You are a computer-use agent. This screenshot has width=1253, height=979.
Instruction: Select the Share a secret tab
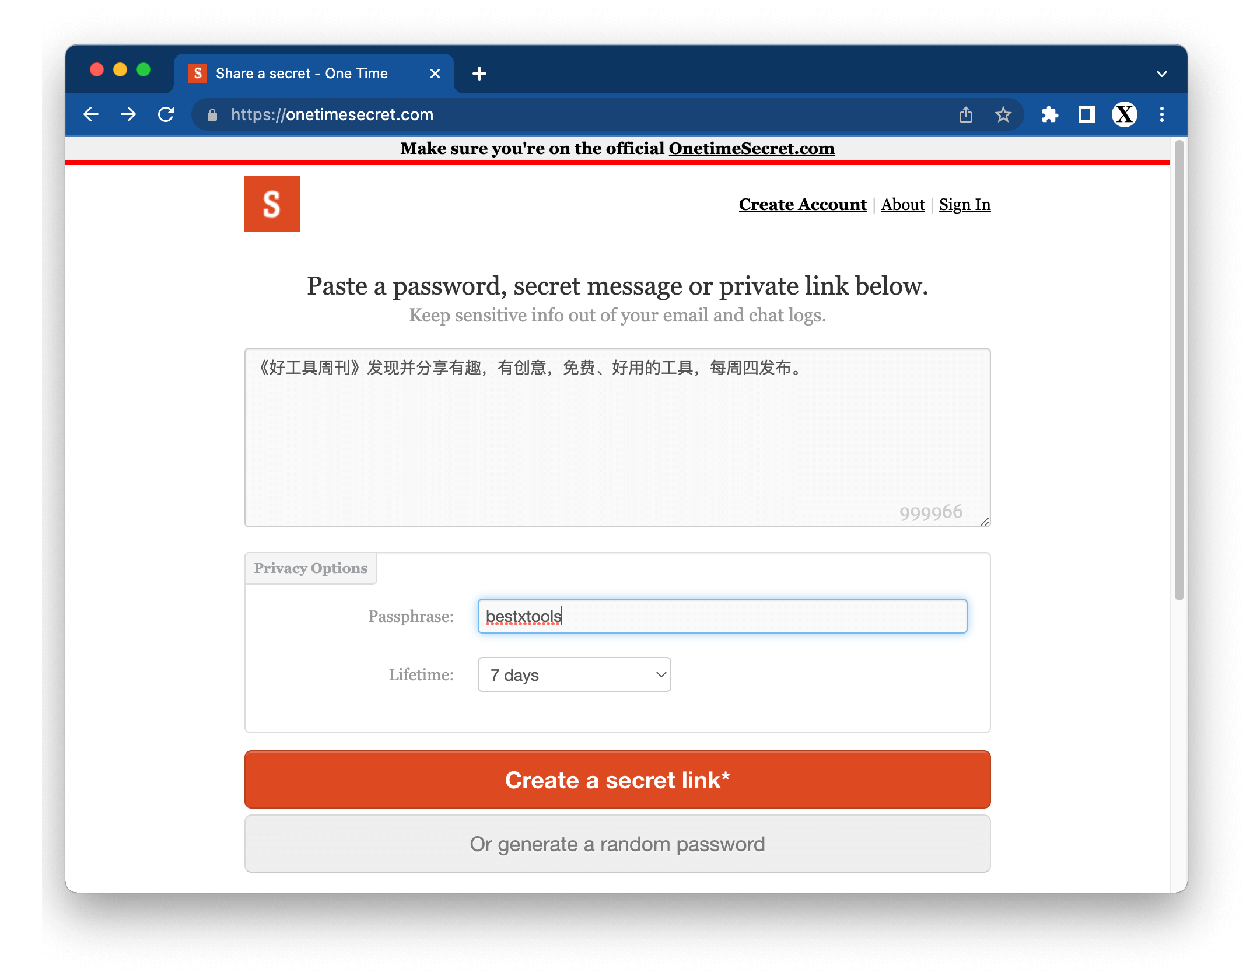coord(302,74)
